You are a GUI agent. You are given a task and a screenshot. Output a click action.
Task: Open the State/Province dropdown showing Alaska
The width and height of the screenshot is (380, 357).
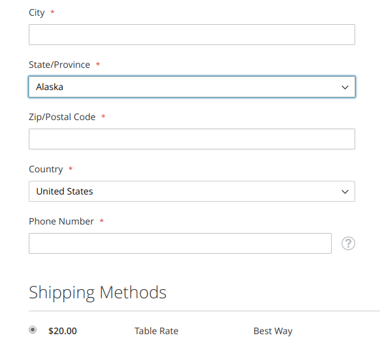point(192,87)
